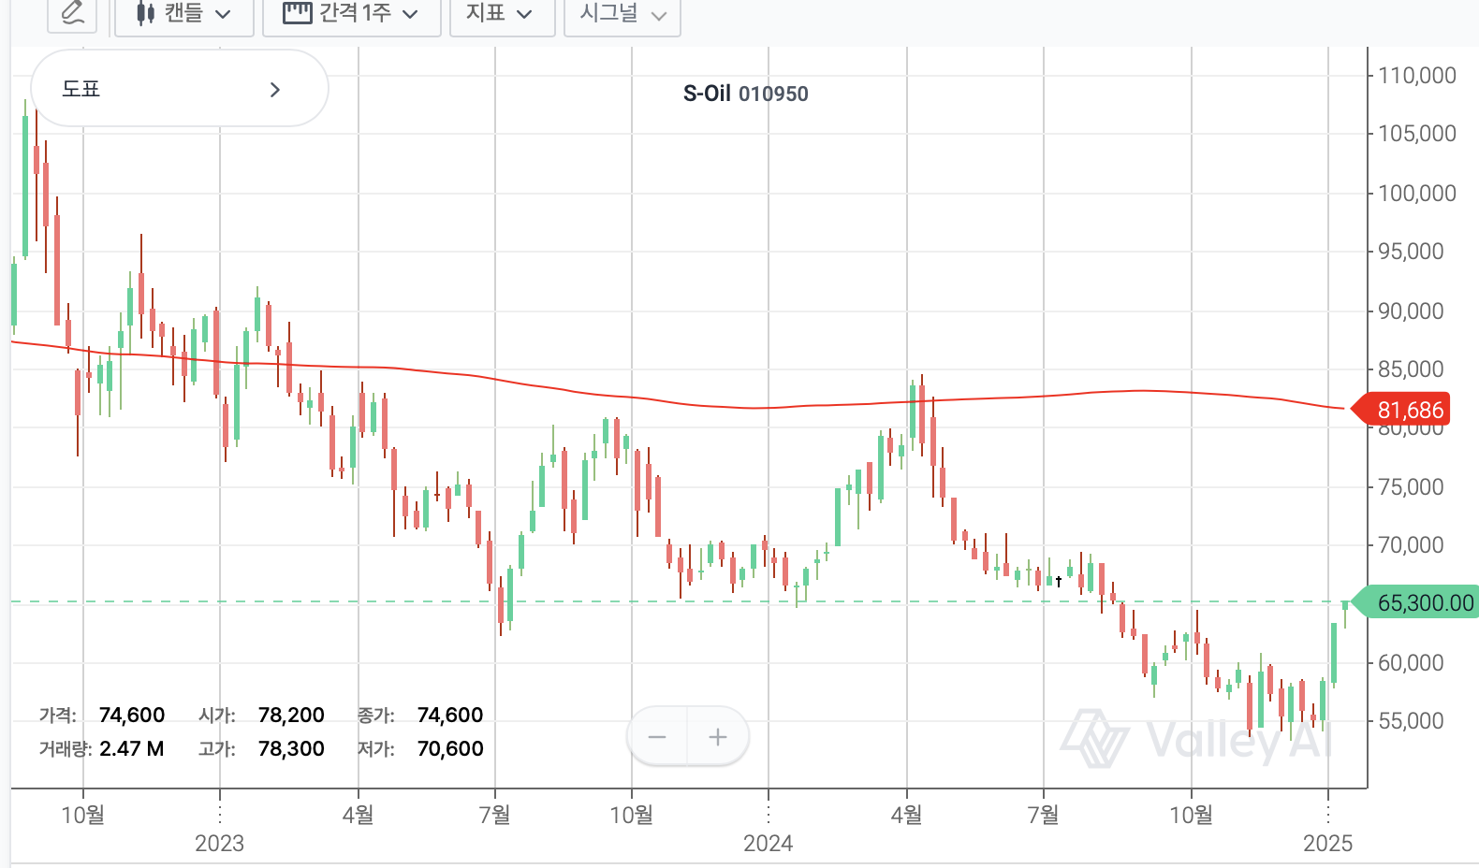The height and width of the screenshot is (868, 1479).
Task: Open the 간격 1주 interval dropdown
Action: (x=352, y=13)
